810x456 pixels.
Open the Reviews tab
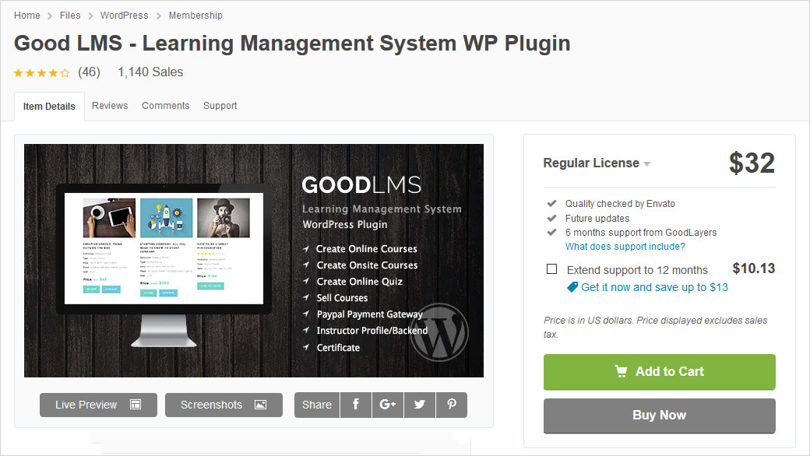110,106
